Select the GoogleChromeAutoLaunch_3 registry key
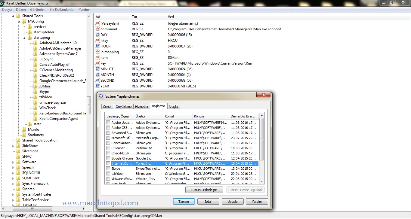Viewport: 411px width, 219px height. coord(63,81)
